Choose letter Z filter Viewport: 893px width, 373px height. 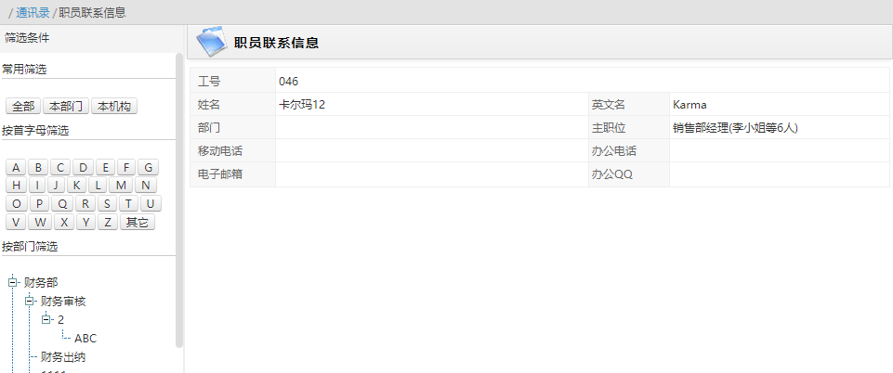pos(108,223)
